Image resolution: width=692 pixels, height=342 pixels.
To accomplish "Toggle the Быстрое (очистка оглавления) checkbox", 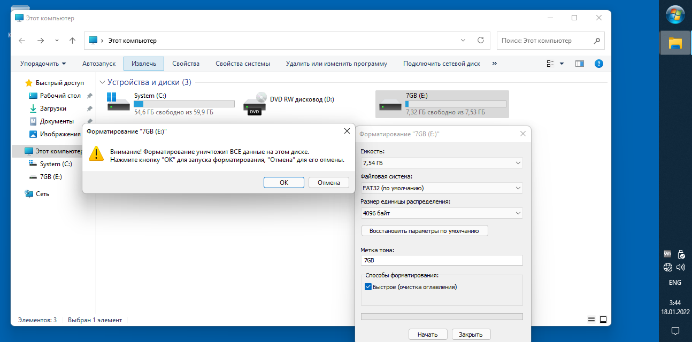I will (368, 287).
